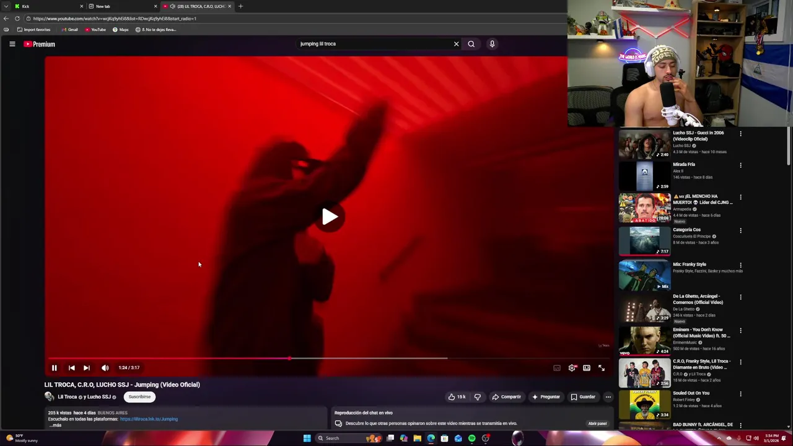
Task: Toggle subtitles in the player
Action: 557,368
